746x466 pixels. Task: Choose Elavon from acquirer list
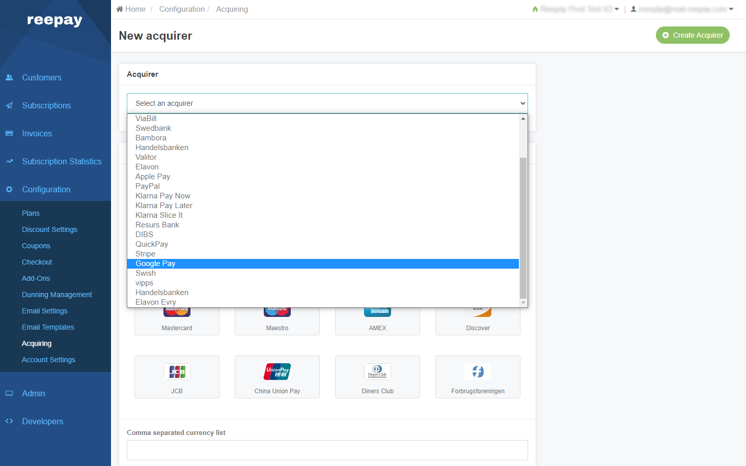[323, 167]
